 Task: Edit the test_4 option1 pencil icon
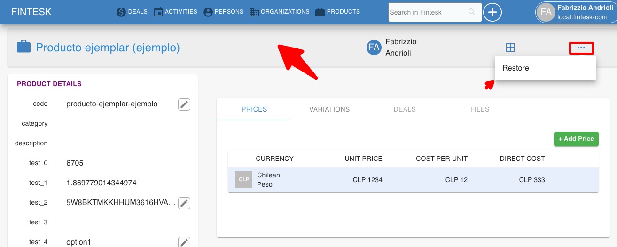point(184,242)
